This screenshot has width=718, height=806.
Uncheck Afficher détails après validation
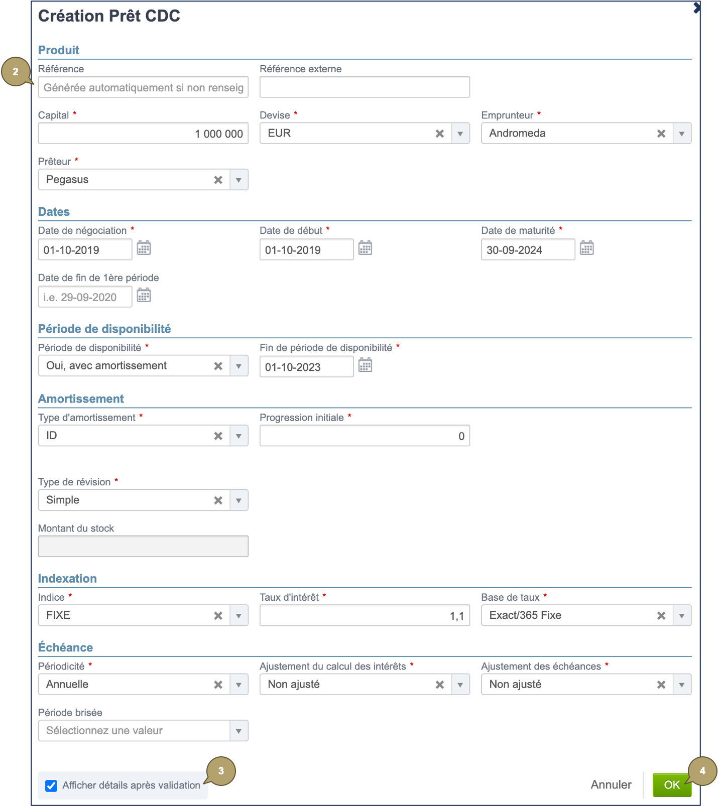(51, 785)
